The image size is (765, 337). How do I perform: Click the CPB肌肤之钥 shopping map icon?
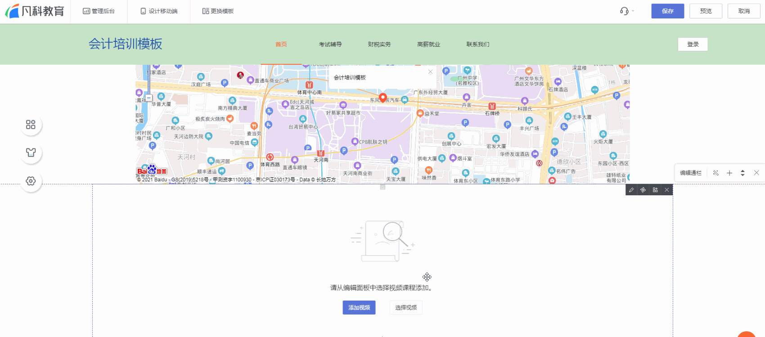tap(355, 141)
